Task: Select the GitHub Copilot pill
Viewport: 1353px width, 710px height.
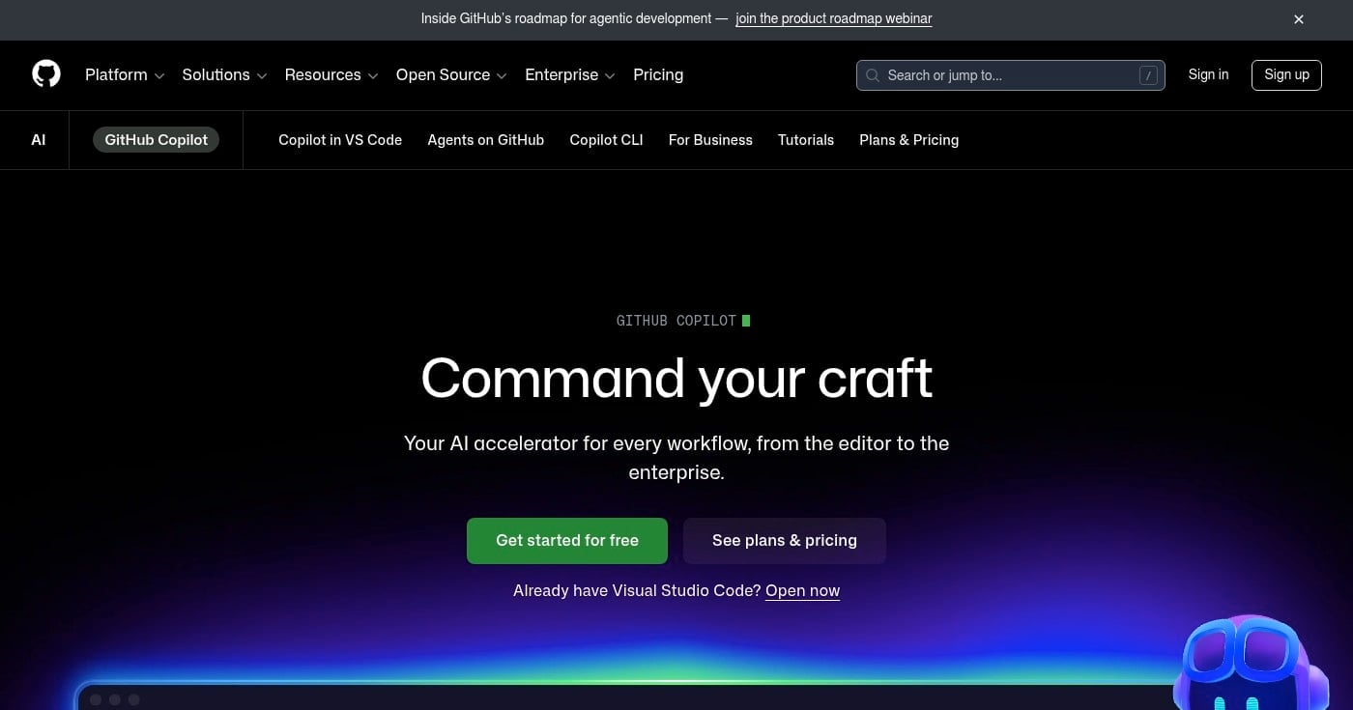Action: tap(157, 140)
